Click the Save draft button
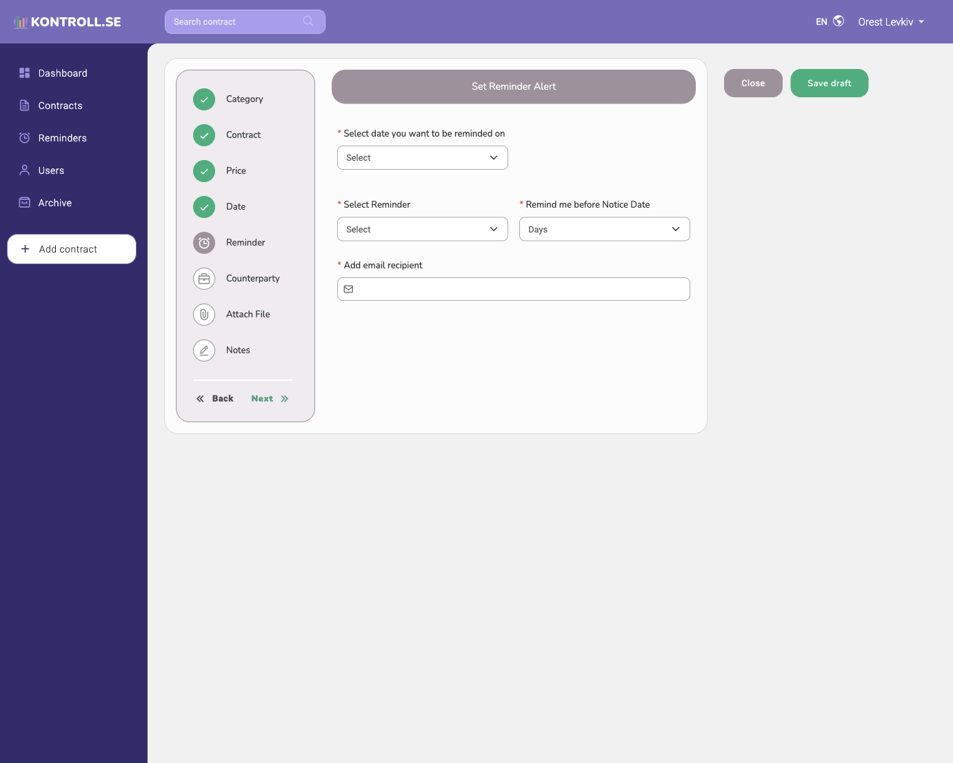 point(830,83)
